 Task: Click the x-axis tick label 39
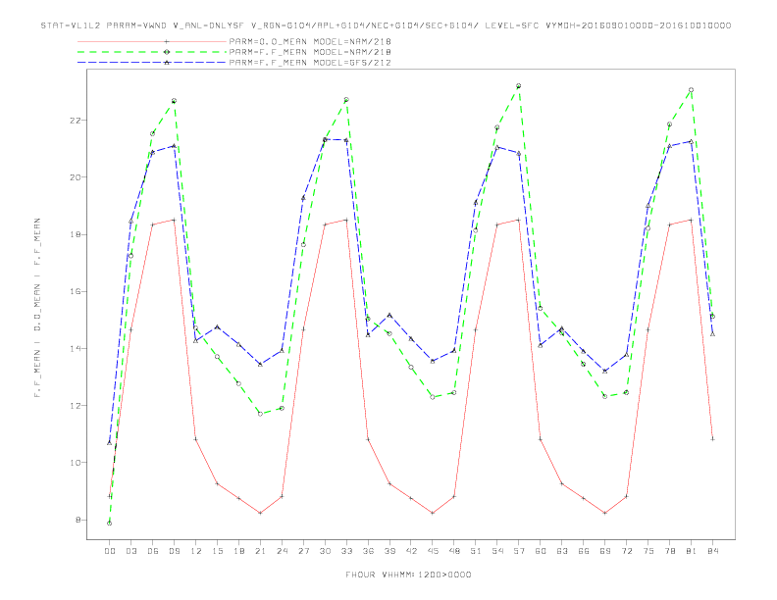(389, 551)
